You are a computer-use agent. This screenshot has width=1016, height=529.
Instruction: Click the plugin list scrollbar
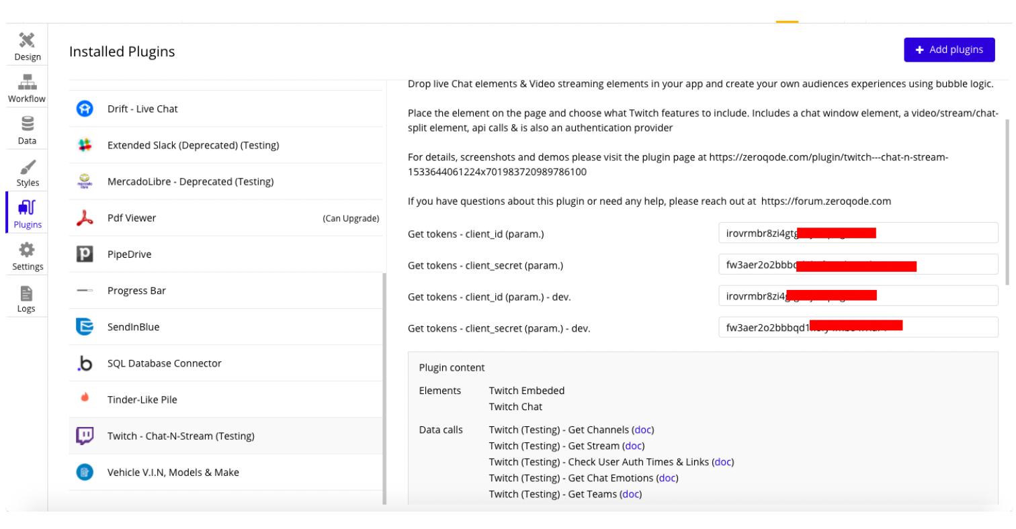click(384, 388)
